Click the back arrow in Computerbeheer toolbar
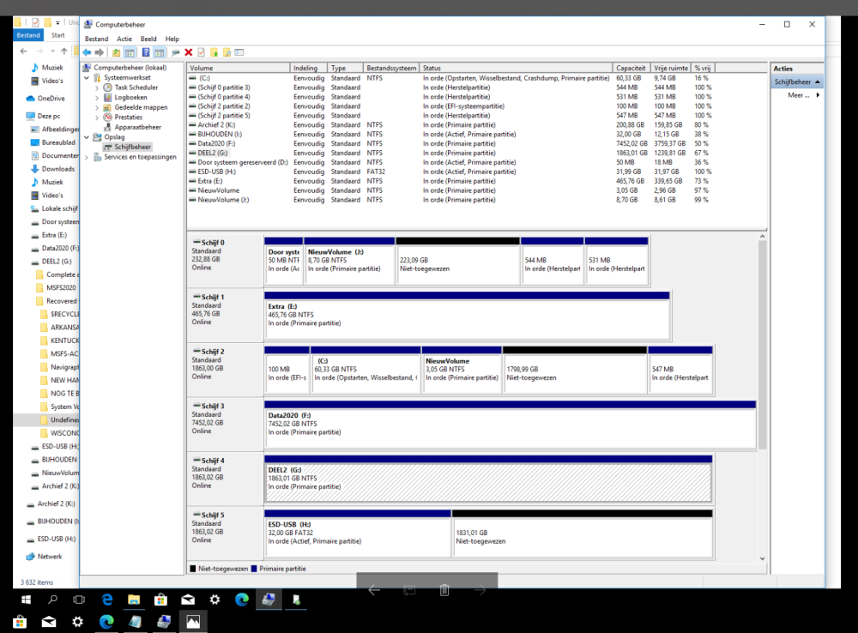 coord(87,52)
